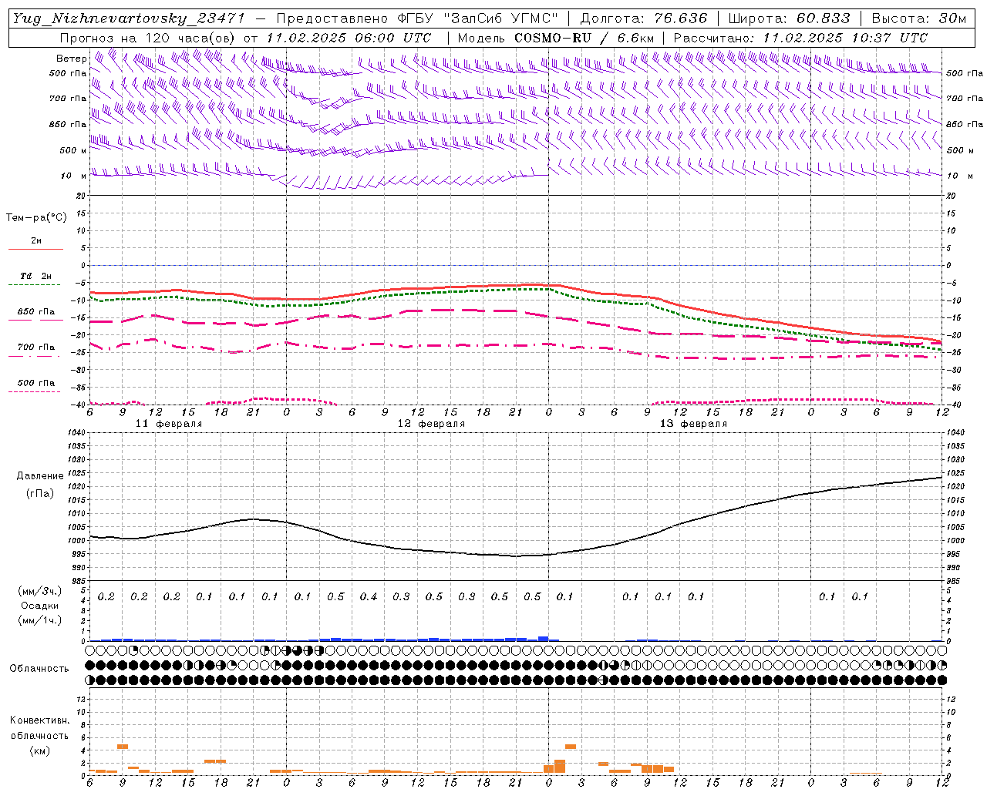
Task: Click the (мм/1ч.) precipitation unit label
Action: tap(40, 620)
